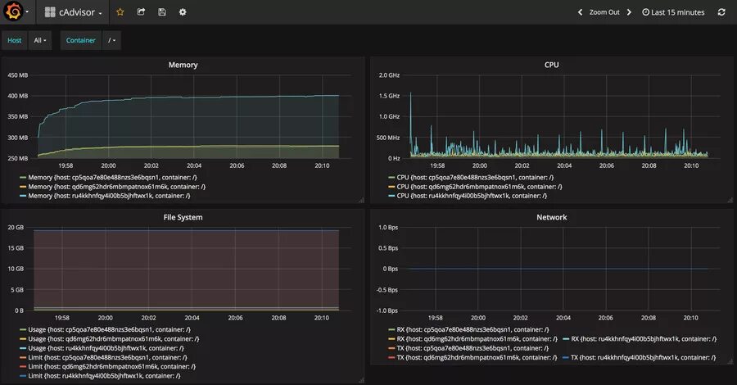
Task: Open the Container variable / dropdown
Action: click(x=111, y=40)
